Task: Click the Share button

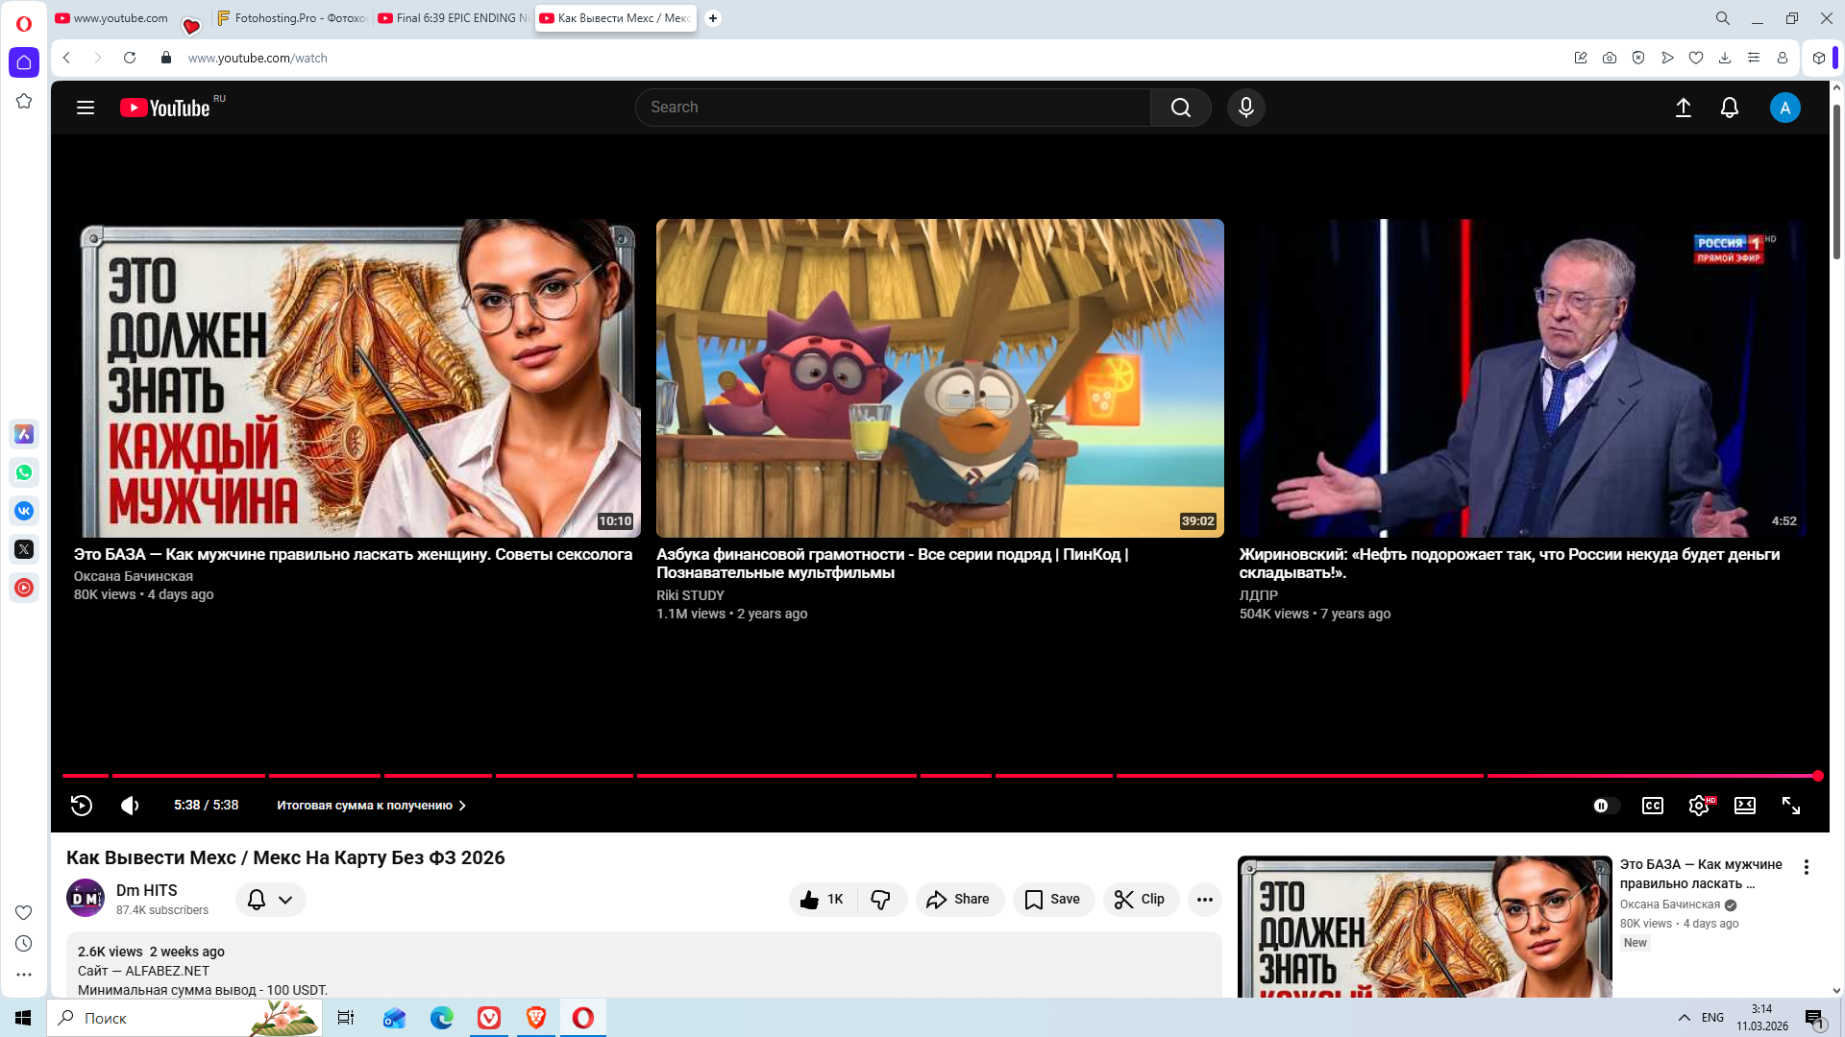Action: pyautogui.click(x=958, y=900)
